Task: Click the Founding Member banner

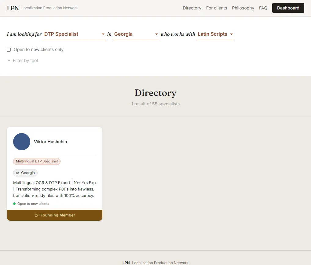Action: point(55,215)
